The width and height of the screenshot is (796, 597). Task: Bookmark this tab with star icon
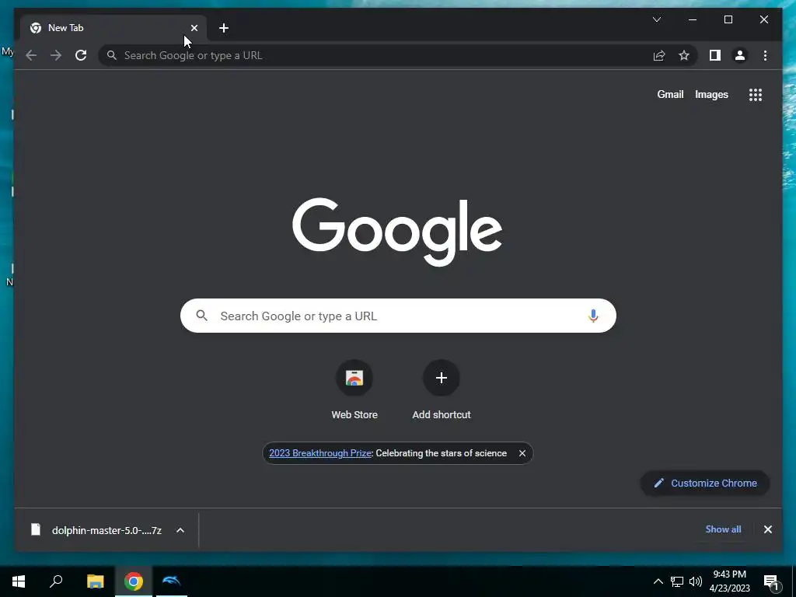(684, 55)
